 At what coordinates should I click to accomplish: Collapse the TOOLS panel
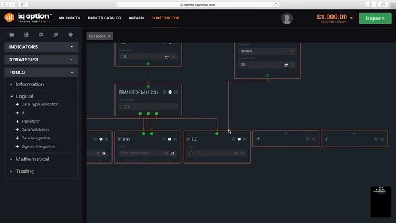[x=41, y=72]
